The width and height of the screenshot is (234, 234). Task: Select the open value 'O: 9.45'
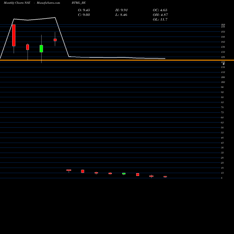tap(84, 10)
